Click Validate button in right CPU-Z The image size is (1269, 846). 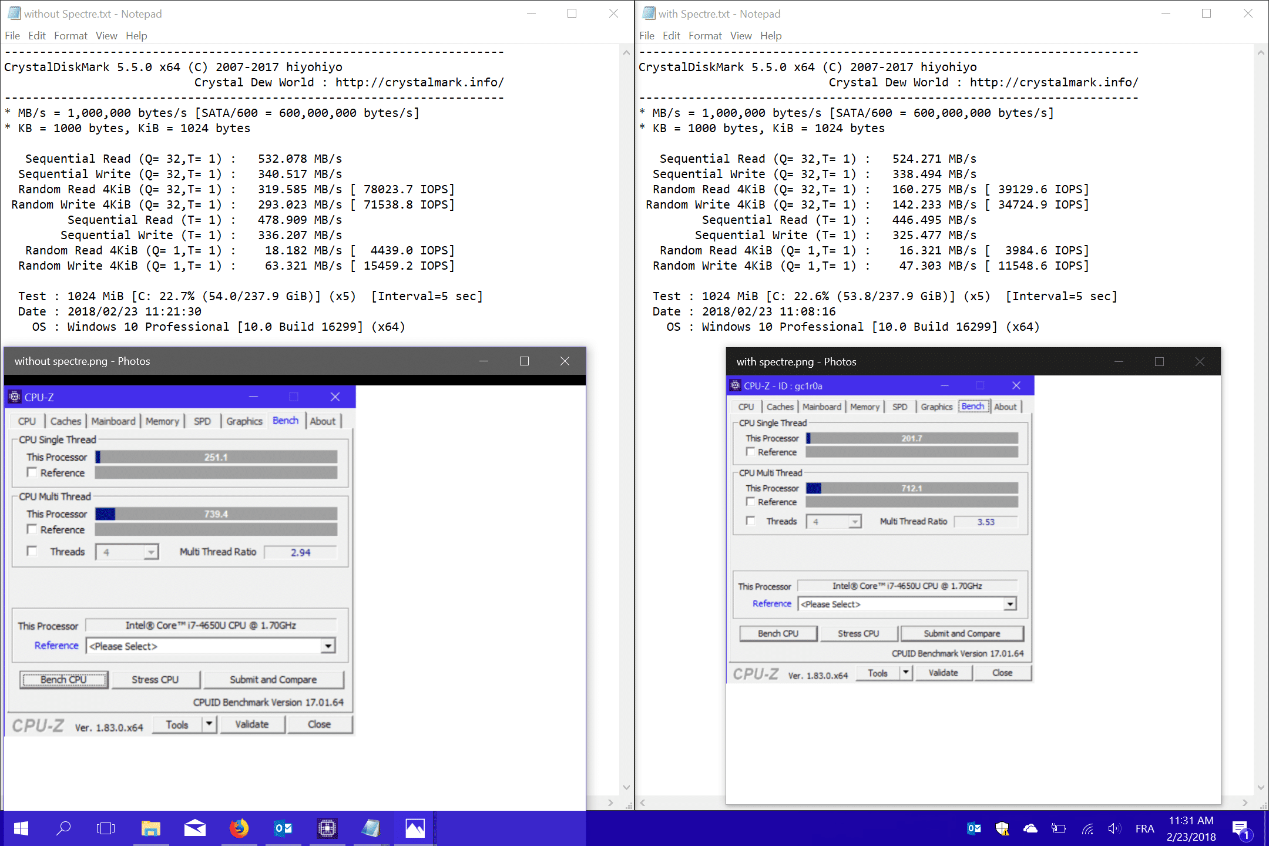coord(943,672)
